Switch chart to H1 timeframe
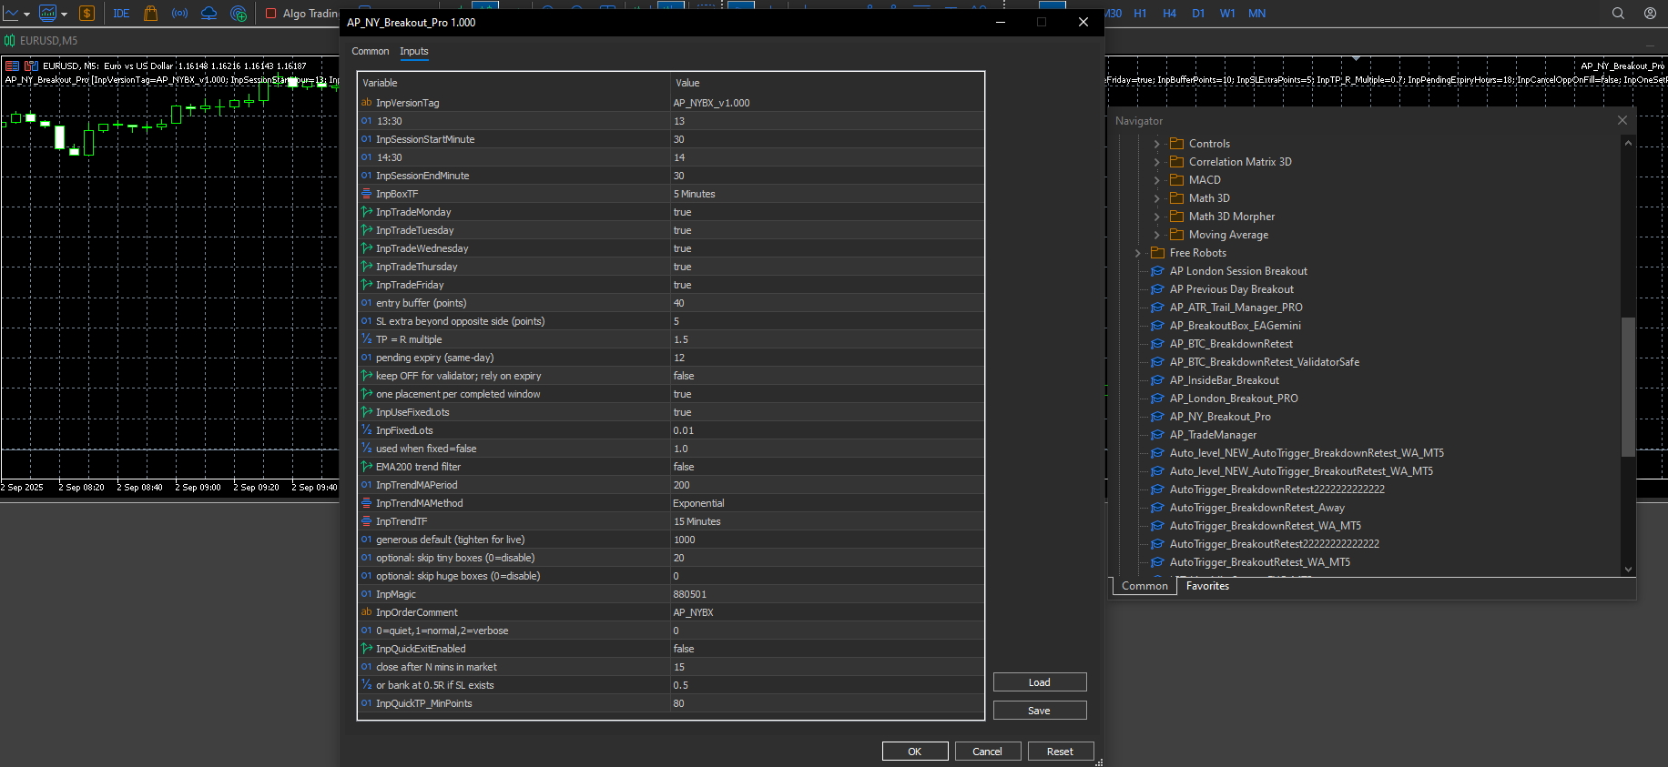 (1140, 14)
